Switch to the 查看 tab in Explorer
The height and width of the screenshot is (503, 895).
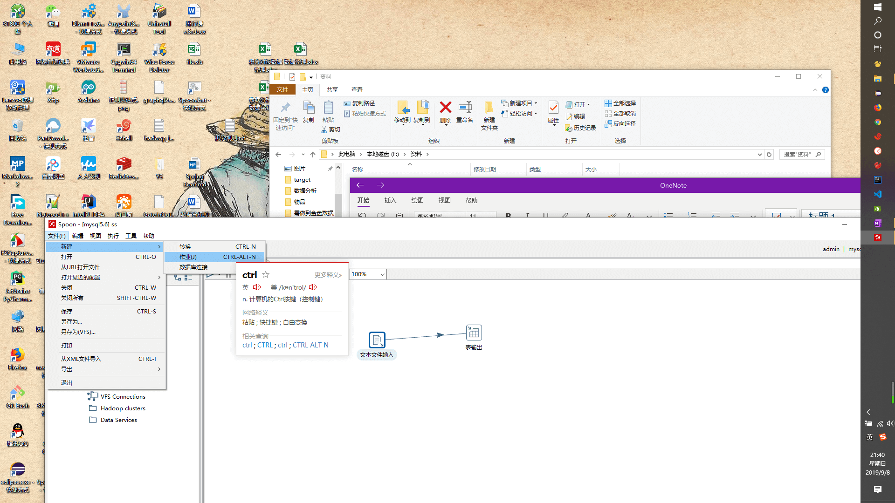357,90
